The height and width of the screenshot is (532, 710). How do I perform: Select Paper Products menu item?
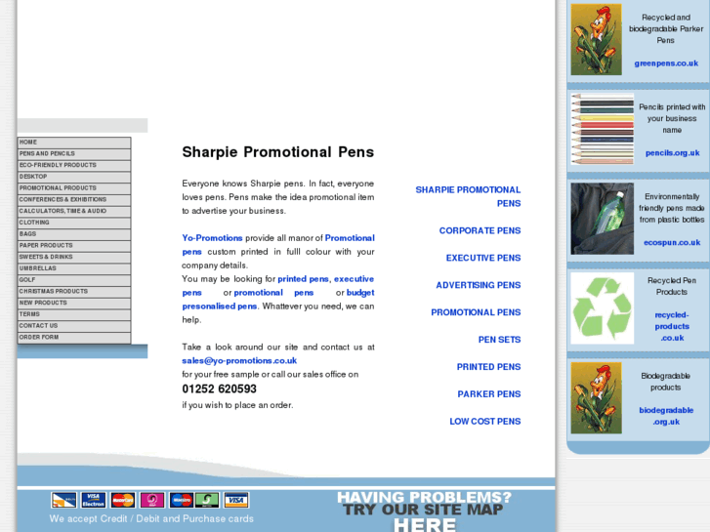point(74,246)
